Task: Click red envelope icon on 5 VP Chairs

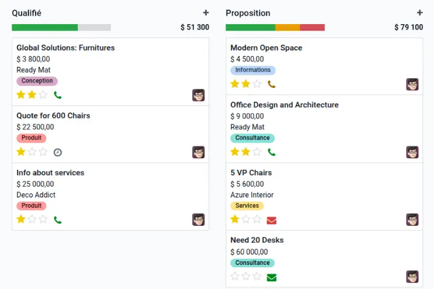Action: click(x=272, y=220)
